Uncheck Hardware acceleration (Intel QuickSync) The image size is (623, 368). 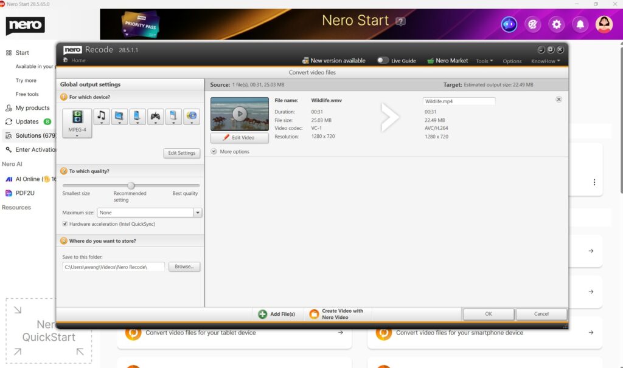point(65,224)
